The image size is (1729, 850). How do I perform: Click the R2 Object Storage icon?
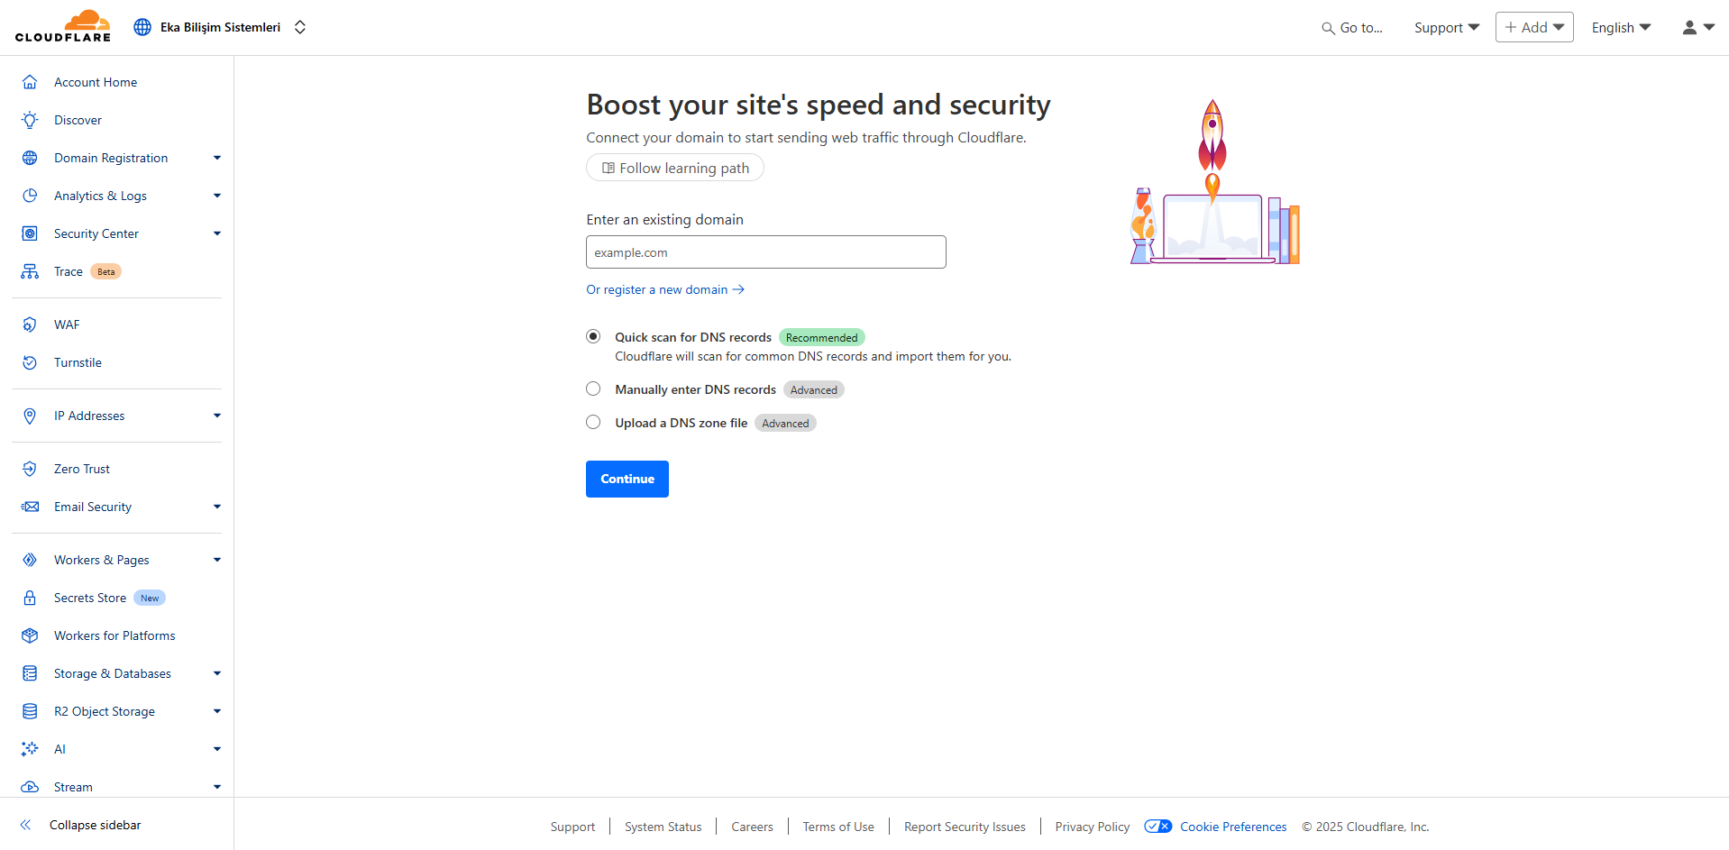pos(30,711)
